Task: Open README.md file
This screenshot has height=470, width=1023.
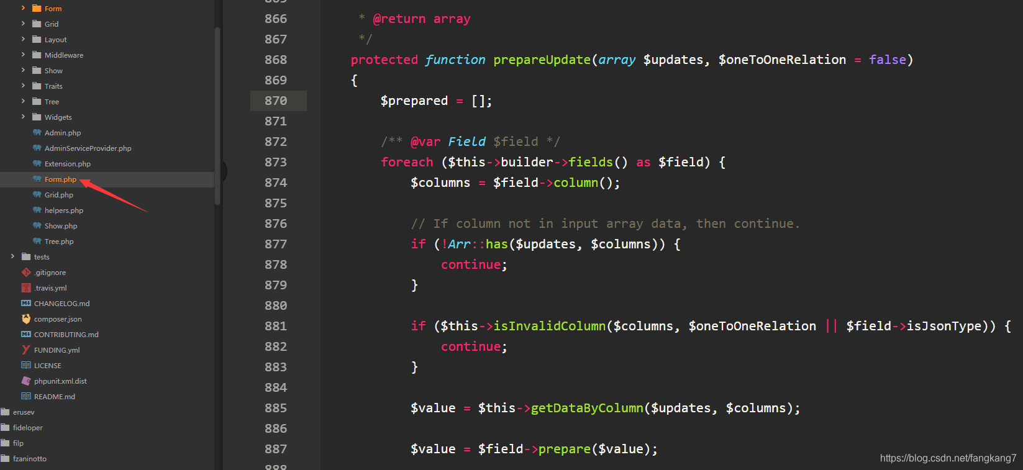Action: (55, 397)
